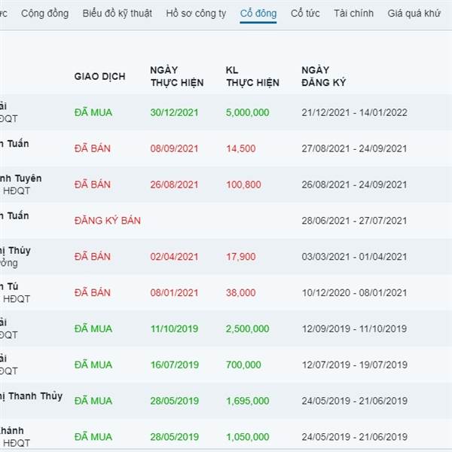Image resolution: width=452 pixels, height=452 pixels.
Task: Click the volume 38,000
Action: 241,292
